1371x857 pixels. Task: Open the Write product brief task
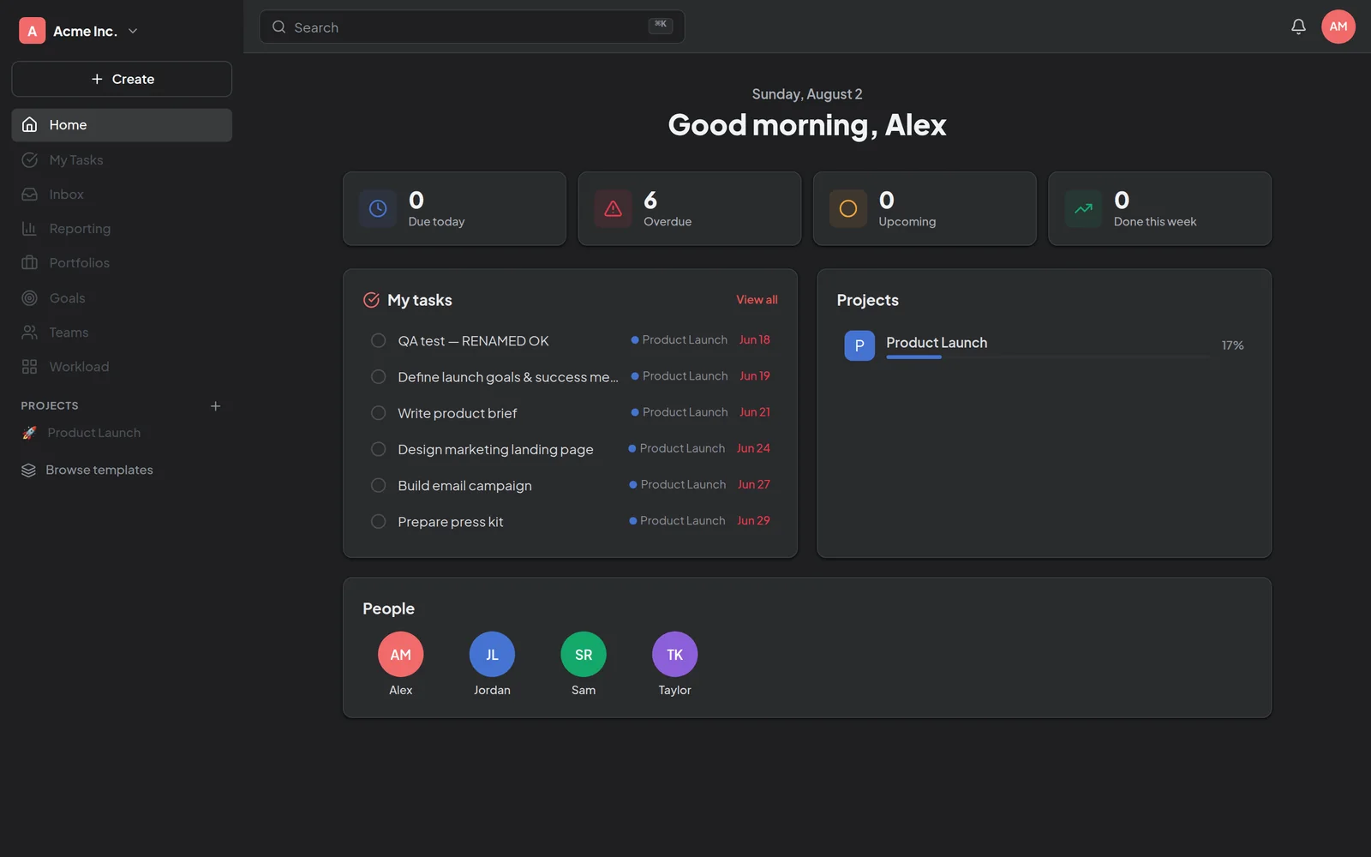tap(458, 413)
